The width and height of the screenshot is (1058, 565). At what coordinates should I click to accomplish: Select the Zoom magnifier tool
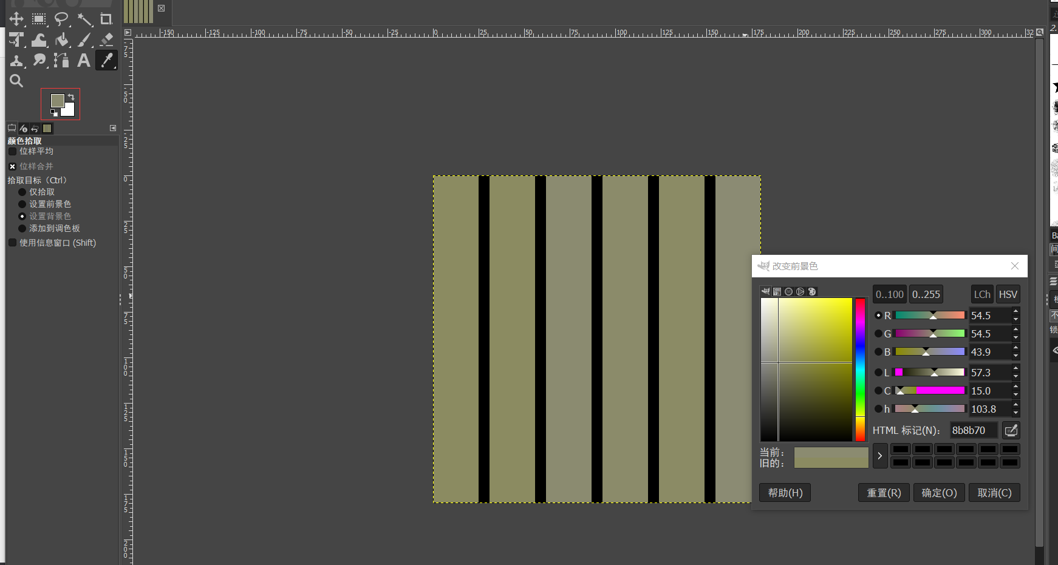pyautogui.click(x=16, y=81)
